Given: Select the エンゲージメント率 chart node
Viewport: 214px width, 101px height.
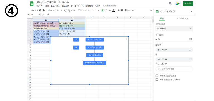Looking at the screenshot, I should [x=94, y=40].
